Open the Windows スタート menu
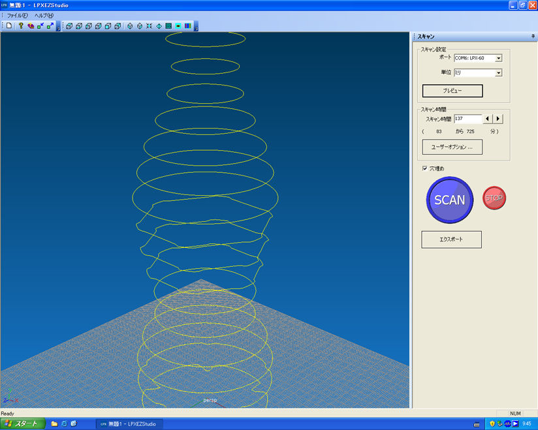 [x=23, y=423]
